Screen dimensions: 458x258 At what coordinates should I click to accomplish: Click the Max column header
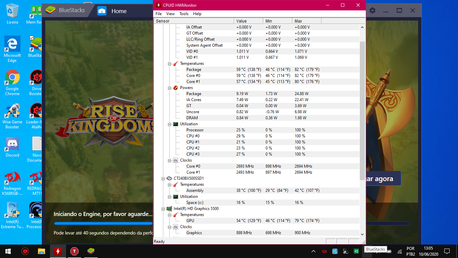tap(307, 21)
